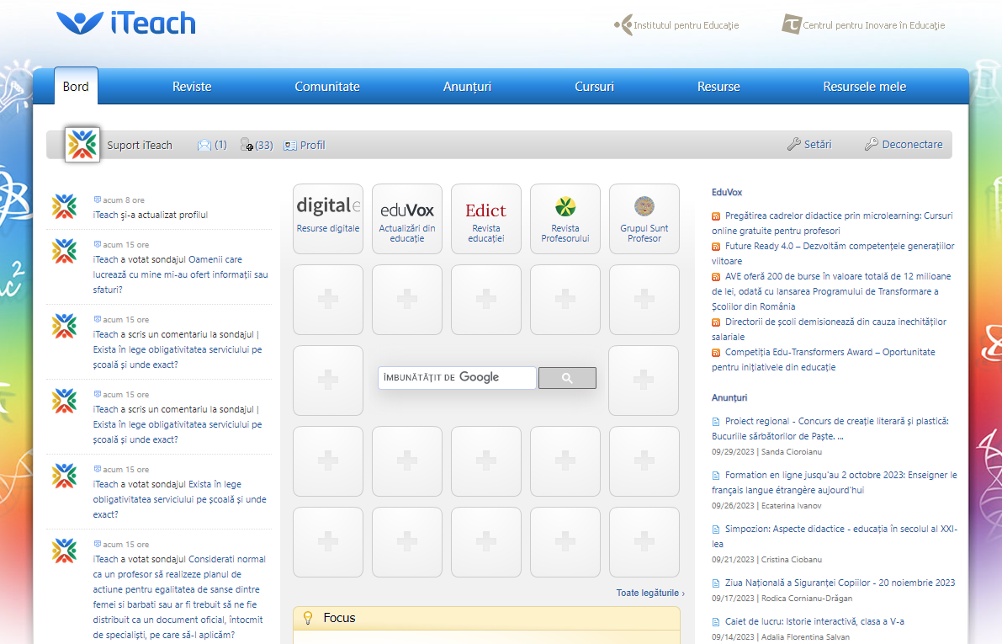Click RSS icon beside Future Ready 4.0
1002x644 pixels.
click(x=716, y=247)
